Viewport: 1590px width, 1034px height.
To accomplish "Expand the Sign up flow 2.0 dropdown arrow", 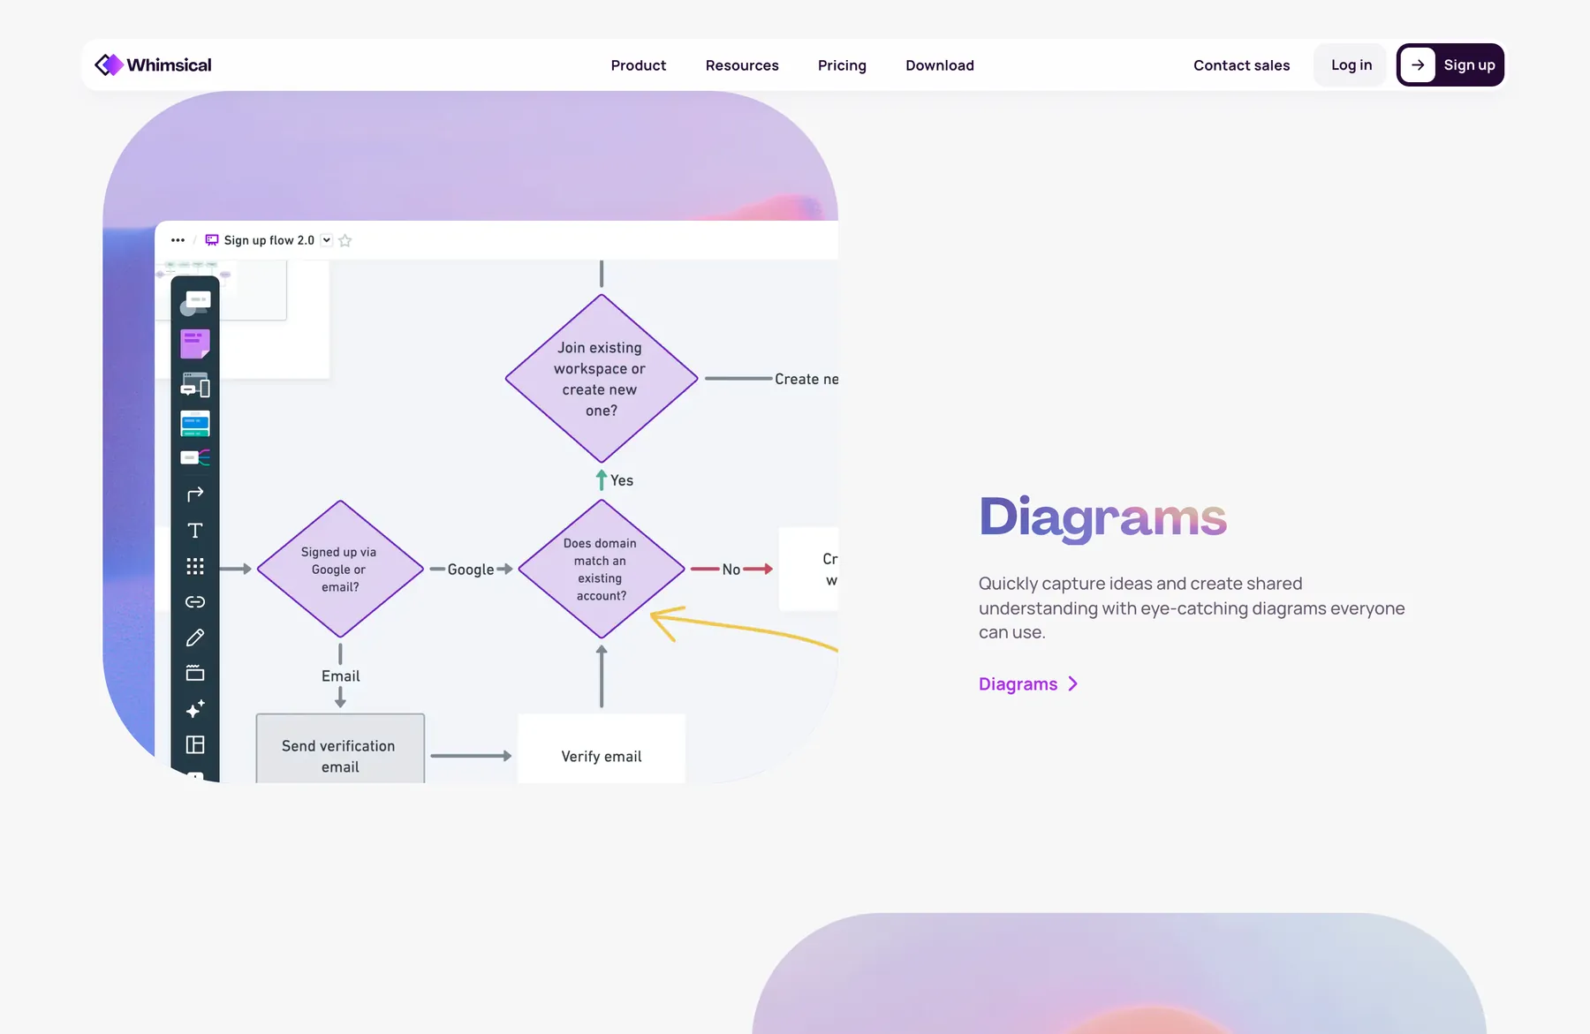I will 326,240.
